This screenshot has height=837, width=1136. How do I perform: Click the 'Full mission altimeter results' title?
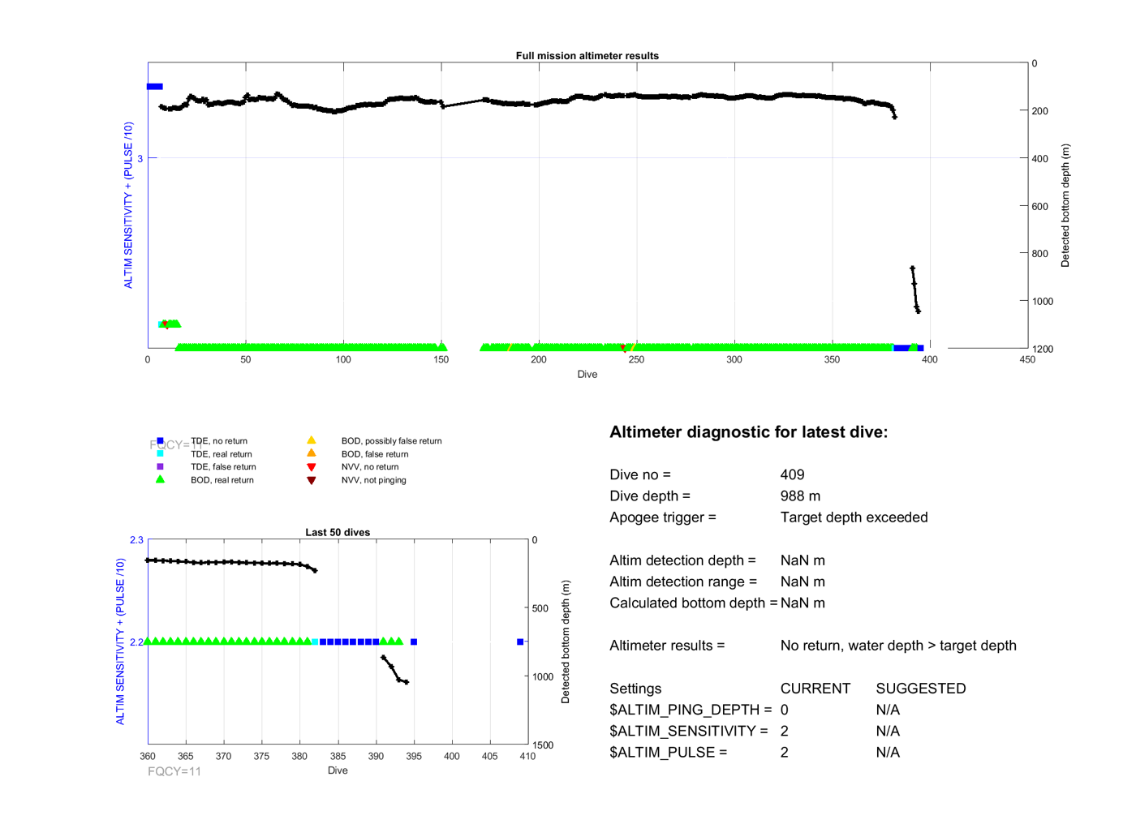tap(587, 56)
